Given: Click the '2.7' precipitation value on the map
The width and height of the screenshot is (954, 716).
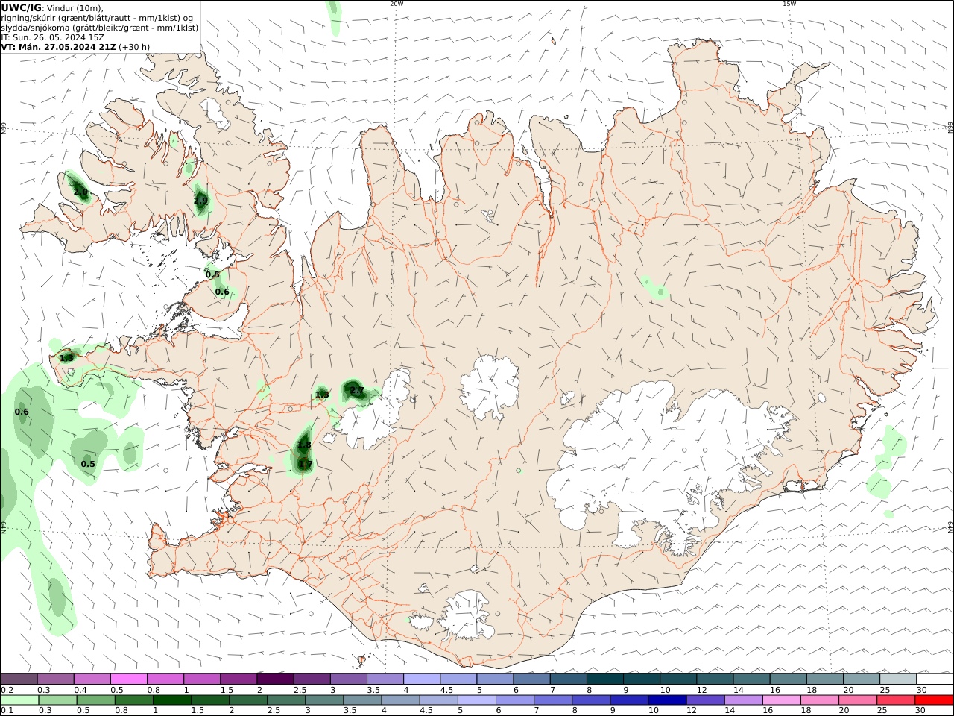Looking at the screenshot, I should (x=357, y=391).
